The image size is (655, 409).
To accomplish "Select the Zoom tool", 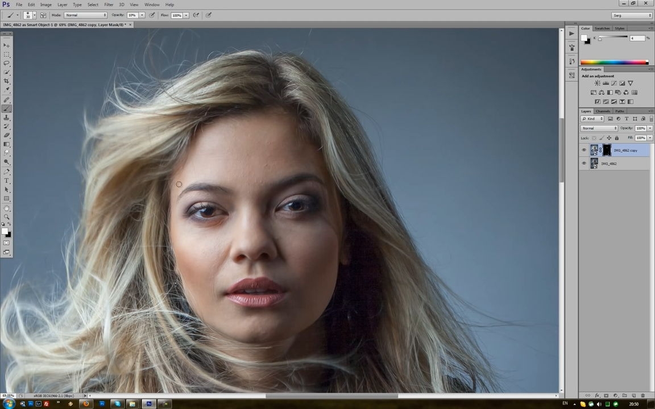I will tap(7, 216).
